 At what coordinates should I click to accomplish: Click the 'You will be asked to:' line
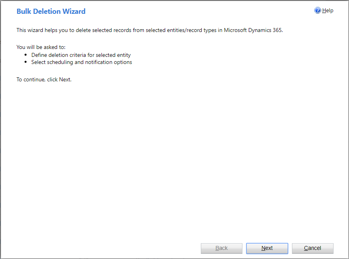[x=41, y=47]
